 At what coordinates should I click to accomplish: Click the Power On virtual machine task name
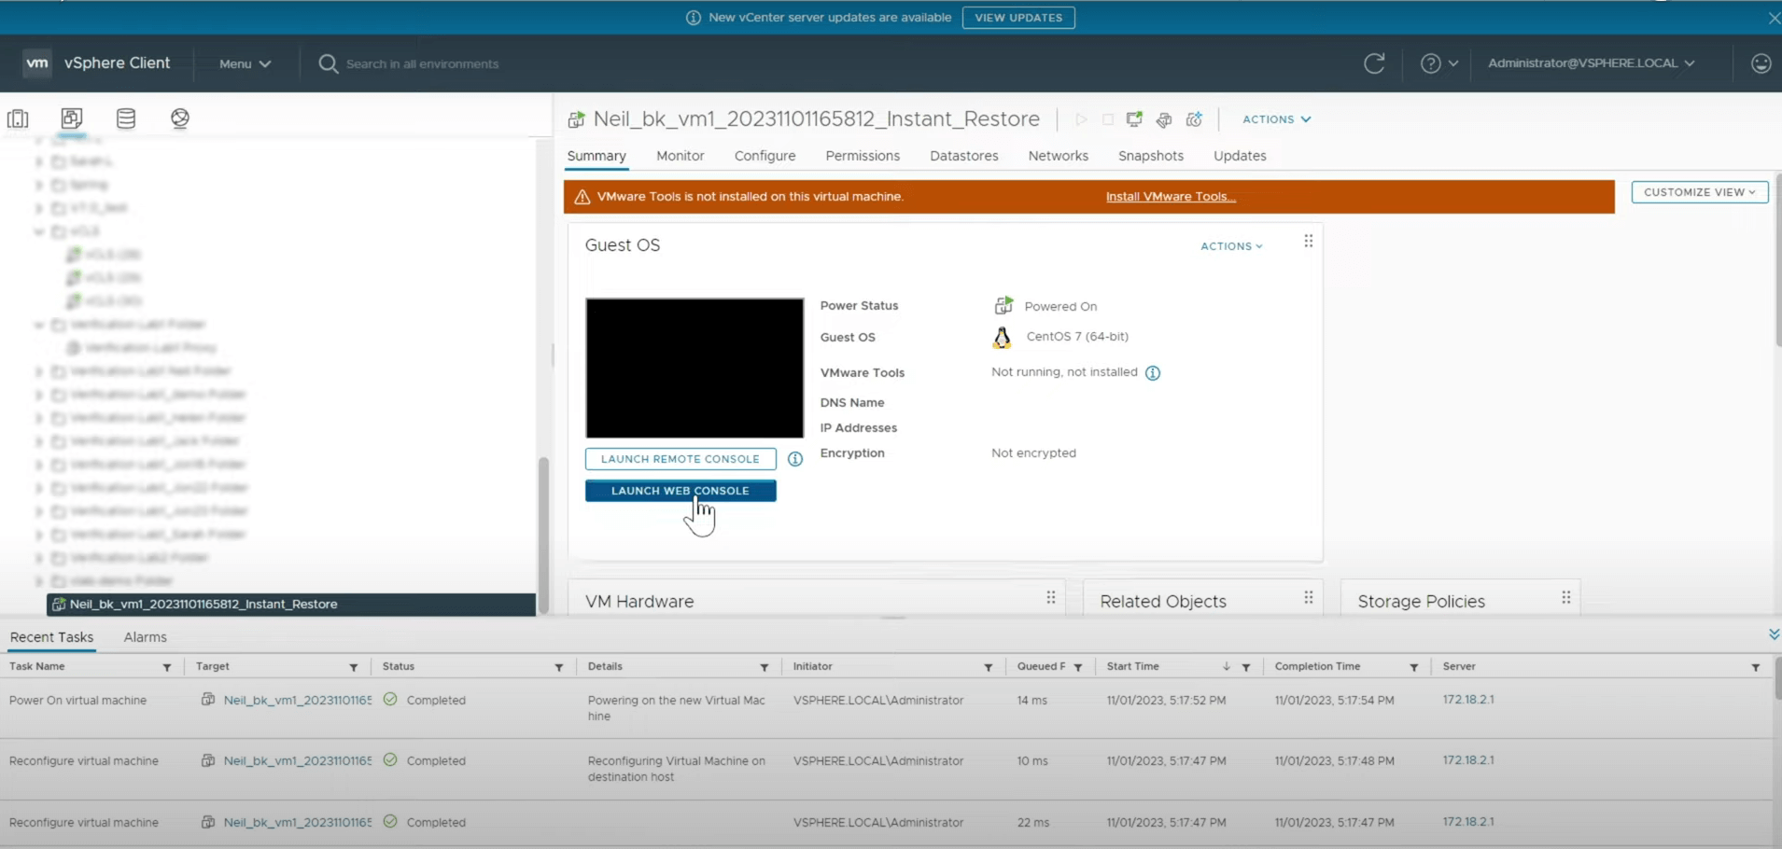click(x=77, y=701)
